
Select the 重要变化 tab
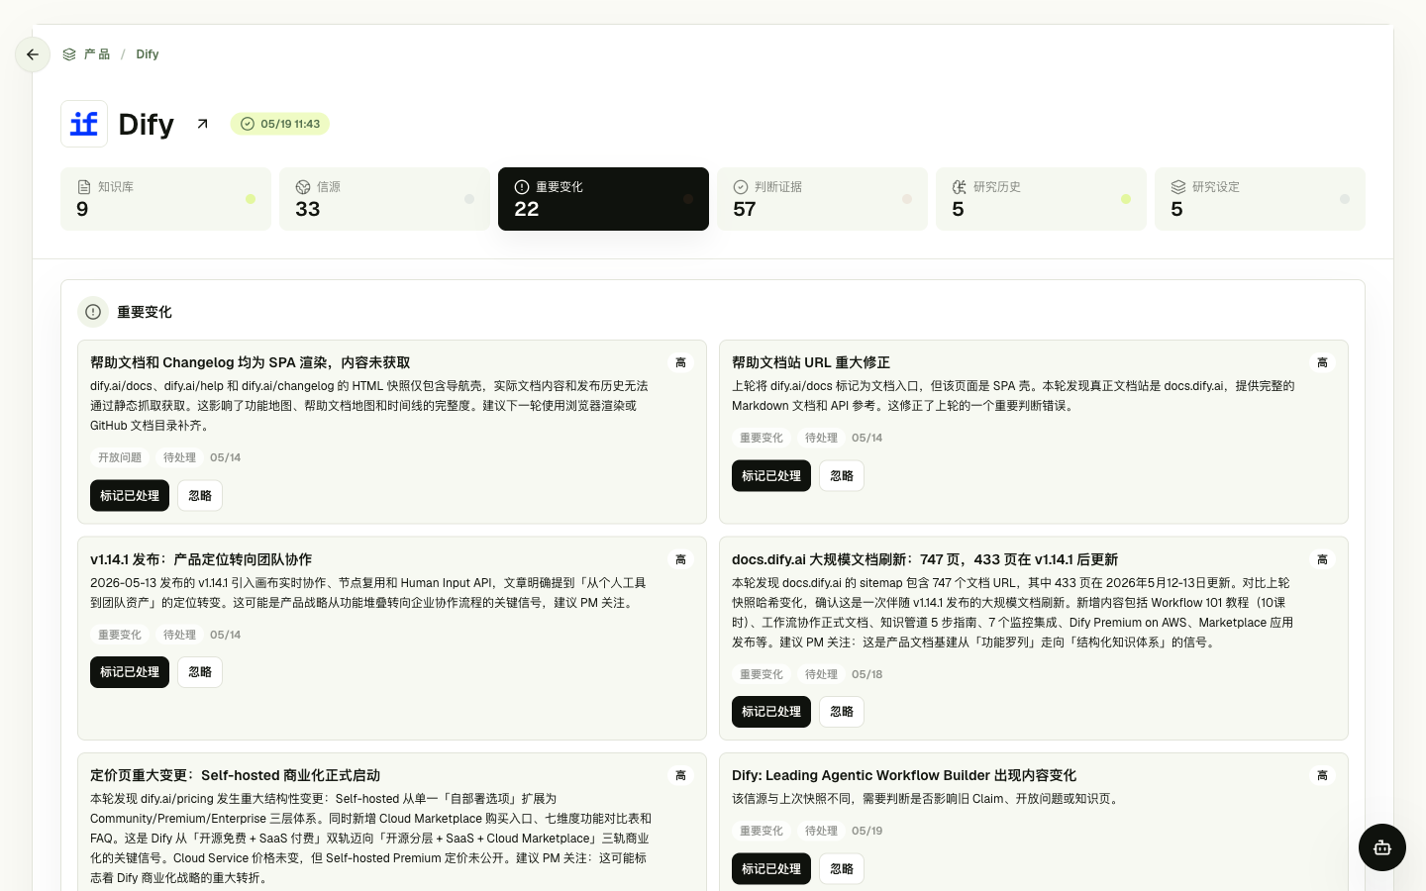(x=603, y=199)
